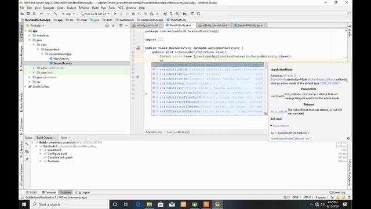Choose startActivity(Intent intent) completion suggestion
The height and width of the screenshot is (209, 371).
pos(208,84)
